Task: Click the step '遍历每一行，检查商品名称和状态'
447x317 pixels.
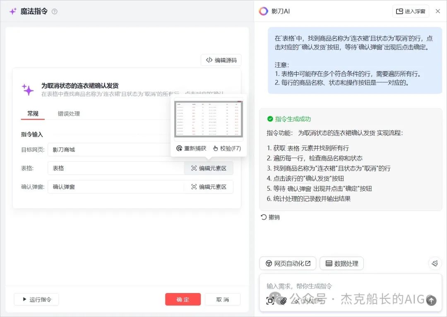Action: [x=315, y=158]
